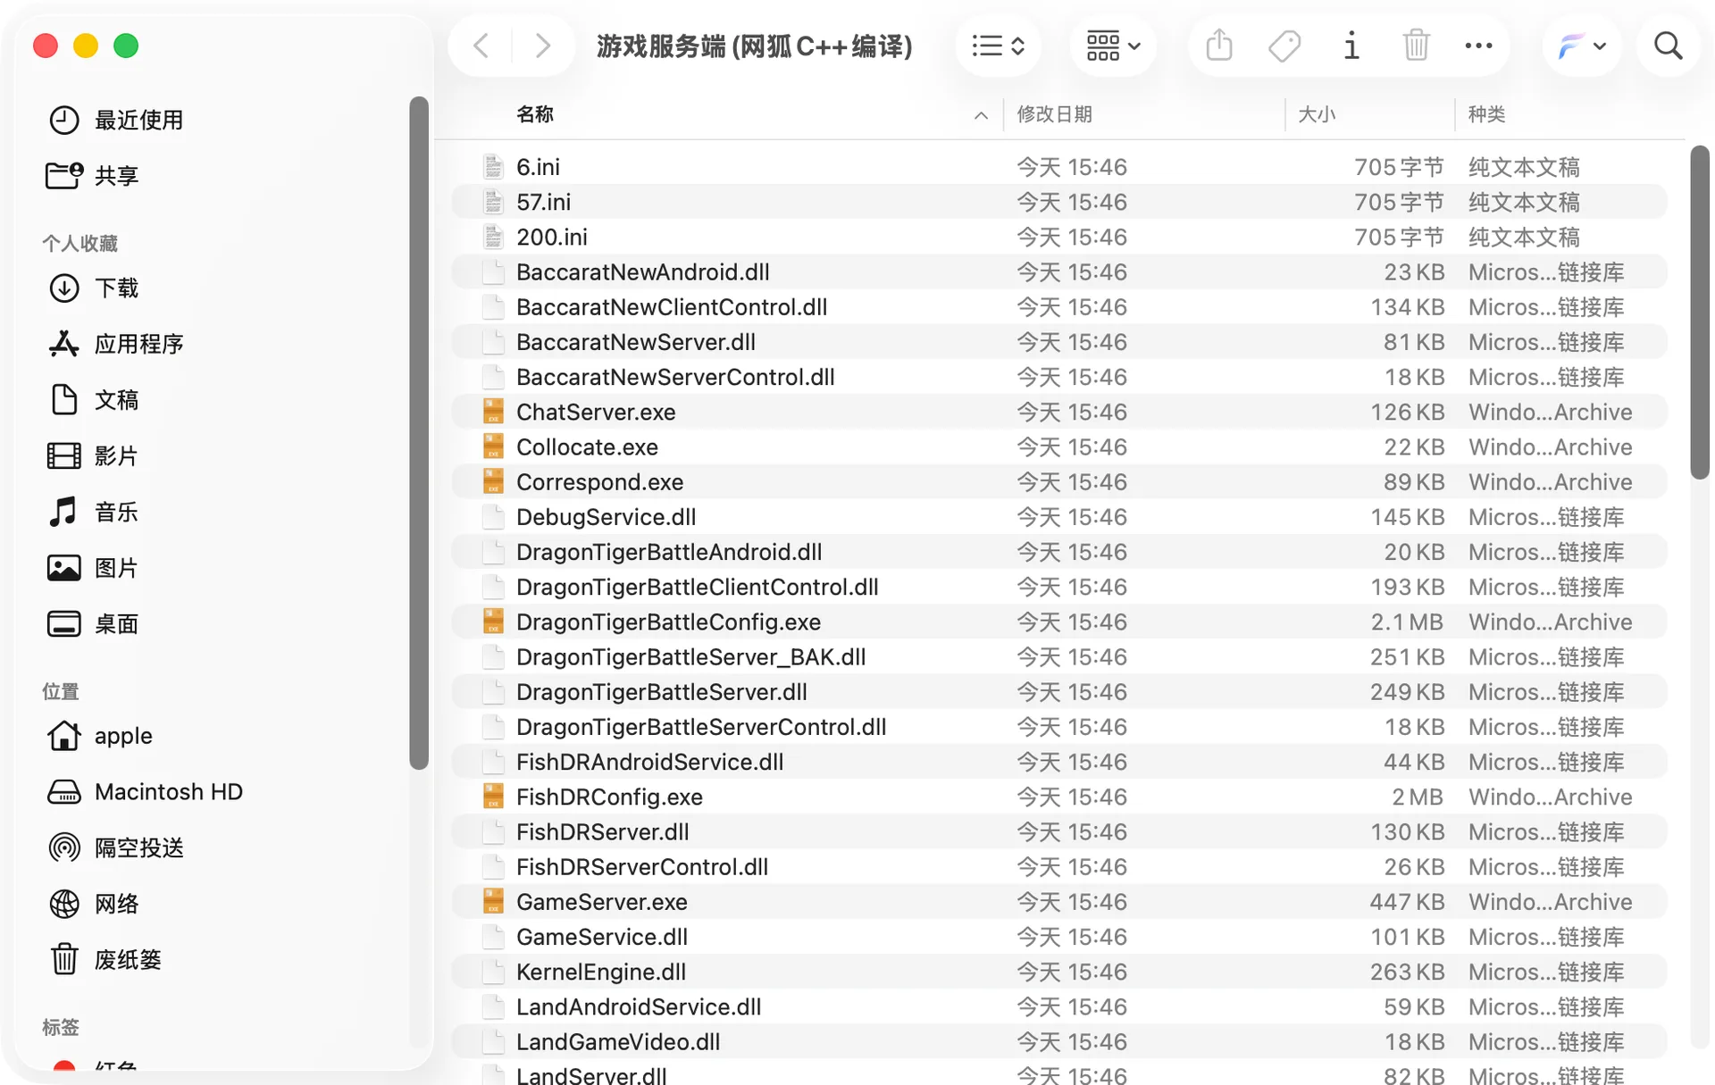Image resolution: width=1715 pixels, height=1085 pixels.
Task: Sort by 大小 column header
Action: click(x=1317, y=114)
